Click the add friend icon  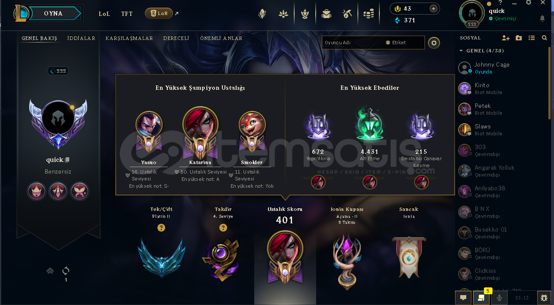click(506, 38)
